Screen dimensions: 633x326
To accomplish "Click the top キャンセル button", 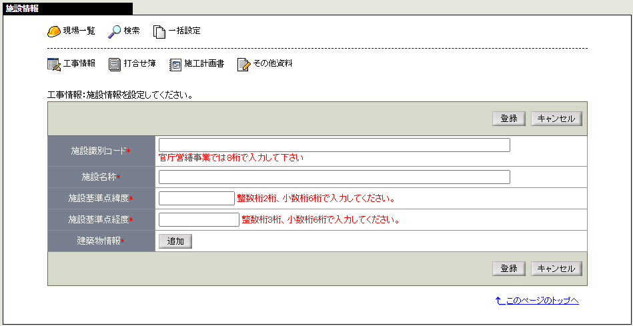I will [556, 119].
